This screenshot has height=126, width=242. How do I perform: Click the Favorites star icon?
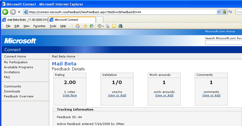[x=85, y=26]
